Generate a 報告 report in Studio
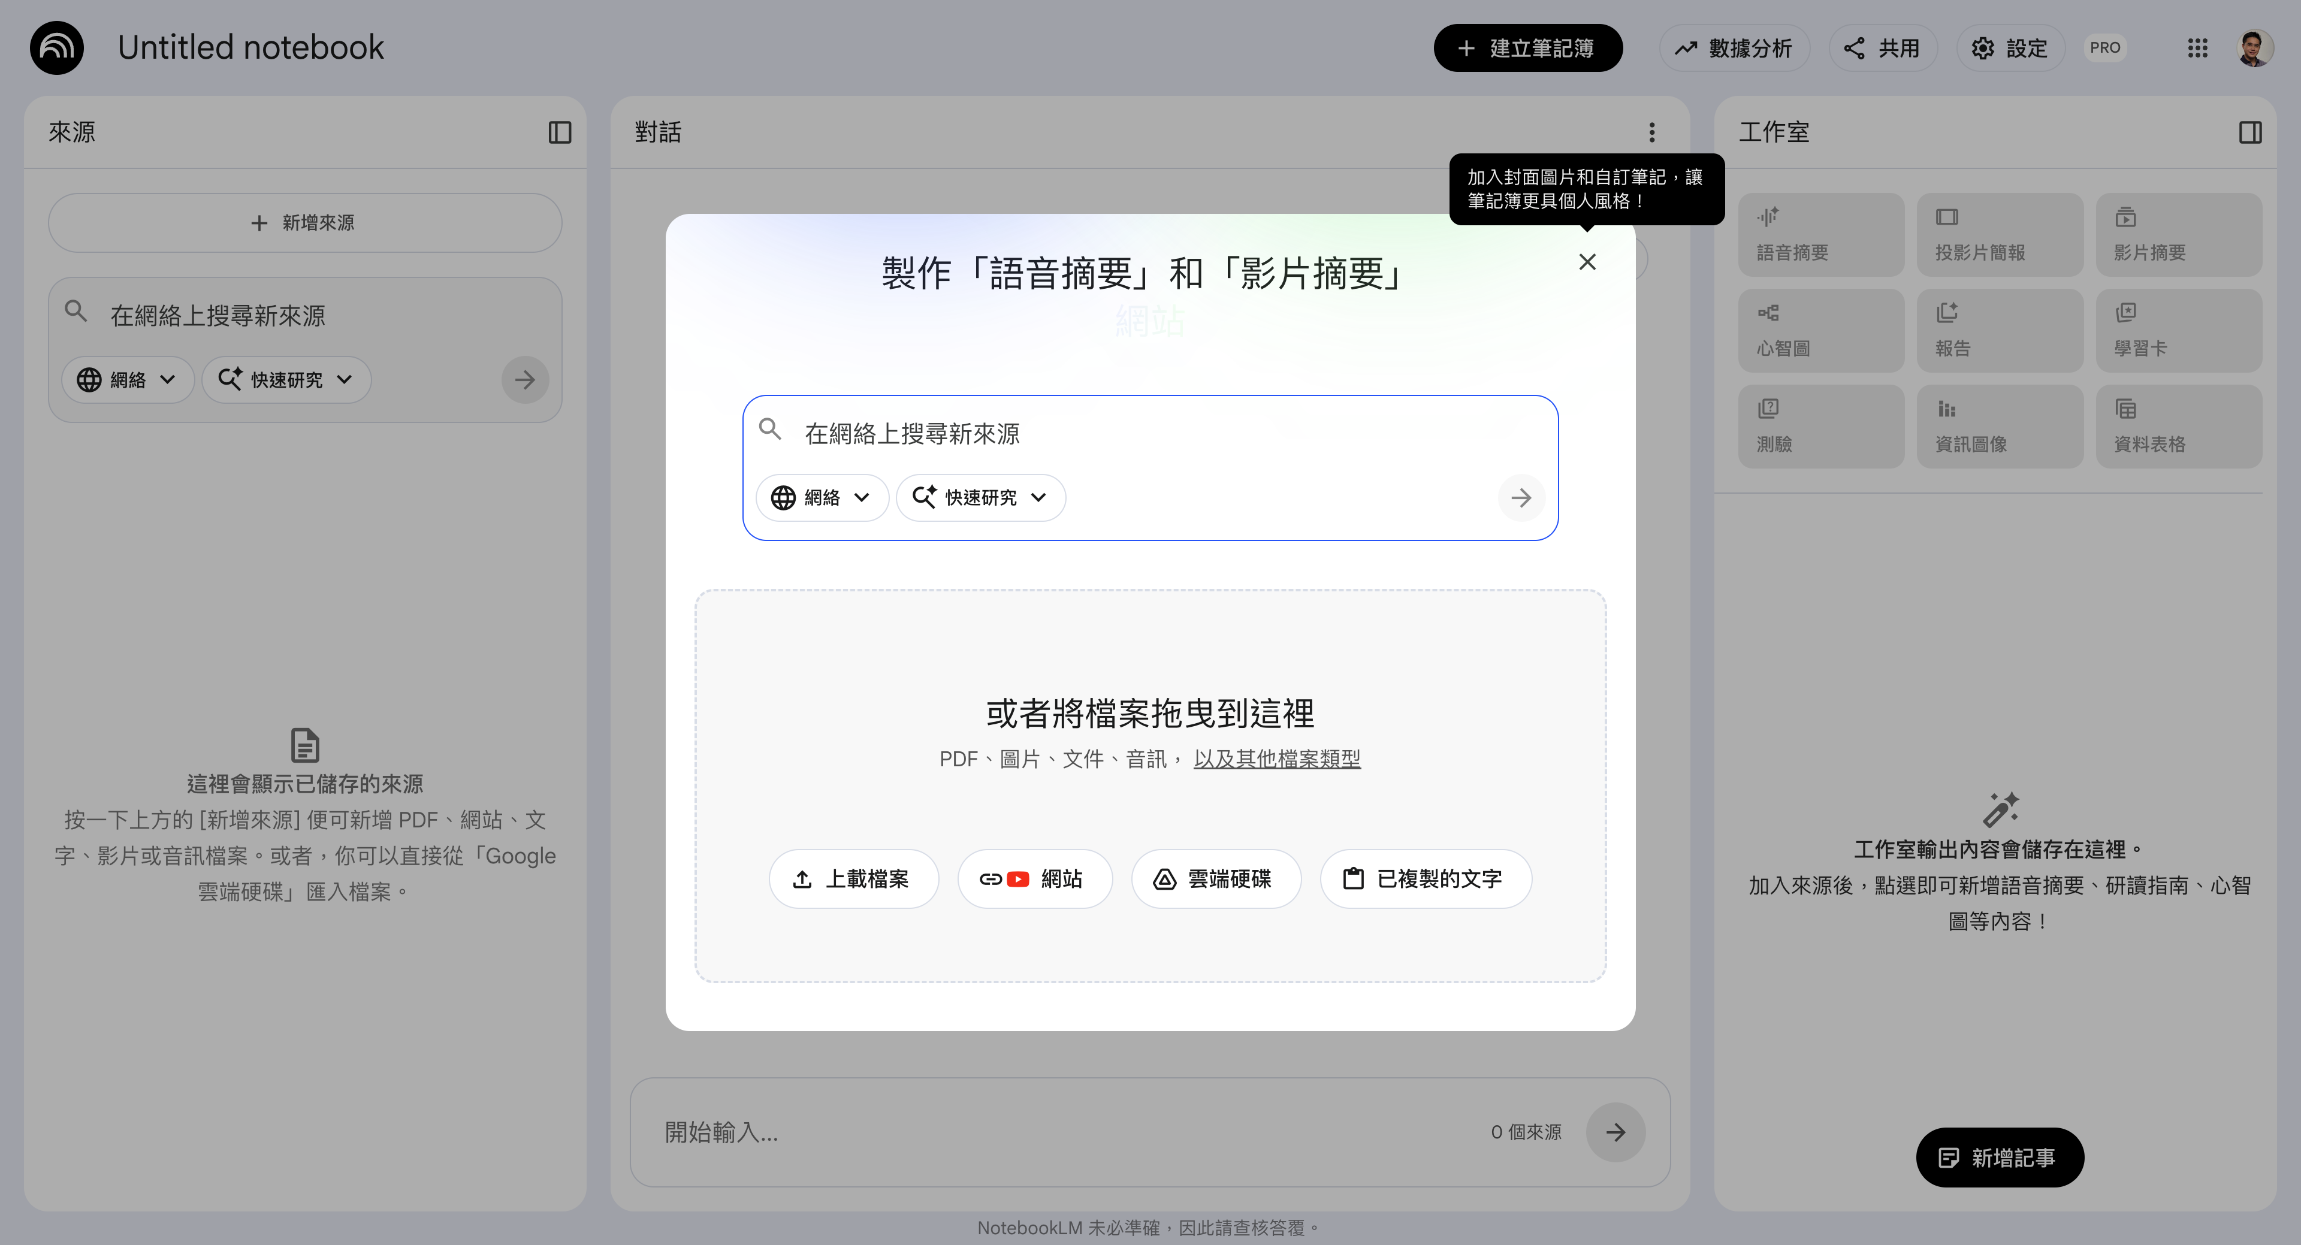This screenshot has height=1245, width=2301. click(x=1999, y=330)
